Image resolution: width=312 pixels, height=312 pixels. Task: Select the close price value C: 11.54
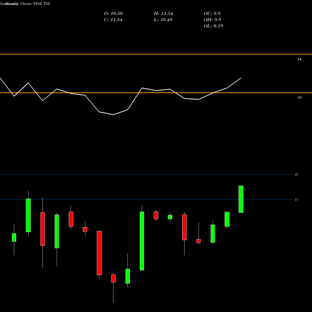pos(113,20)
